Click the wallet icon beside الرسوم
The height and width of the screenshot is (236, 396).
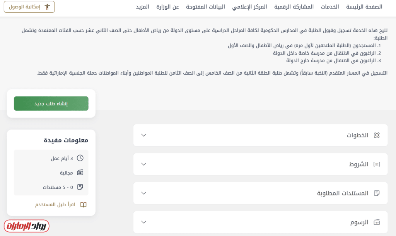click(377, 222)
